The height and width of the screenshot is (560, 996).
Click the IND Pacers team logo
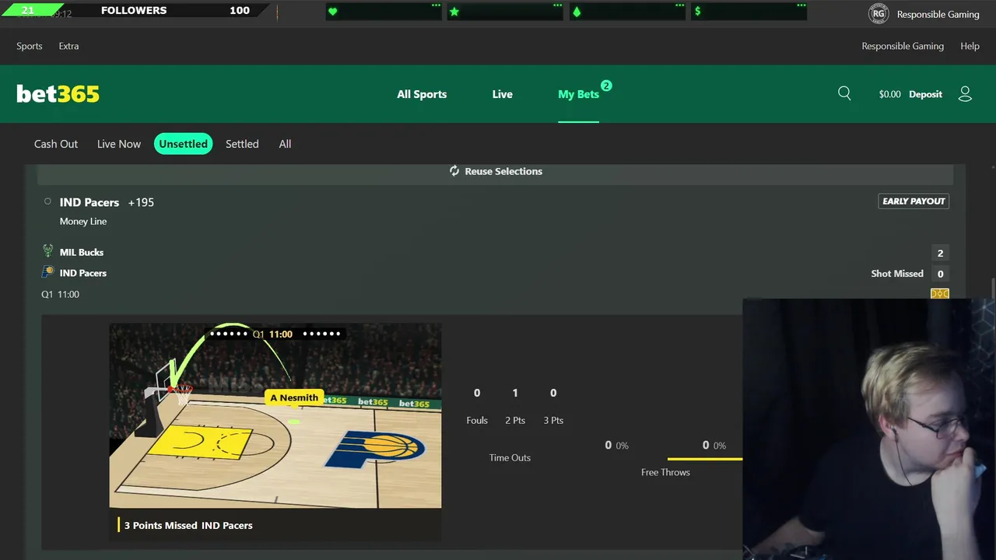coord(47,272)
